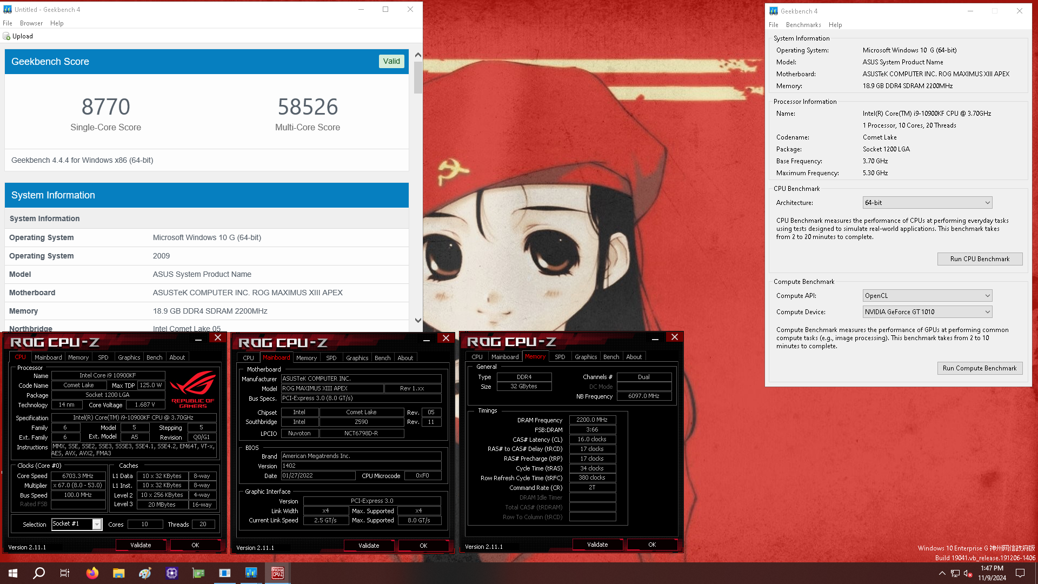Switch to Memory tab in middle CPU-Z window
Image resolution: width=1038 pixels, height=584 pixels.
pyautogui.click(x=307, y=358)
